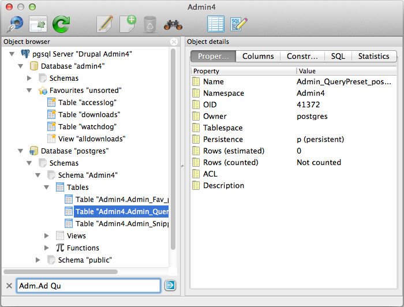This screenshot has width=404, height=307.
Task: Open the Constraints tab
Action: coord(302,56)
